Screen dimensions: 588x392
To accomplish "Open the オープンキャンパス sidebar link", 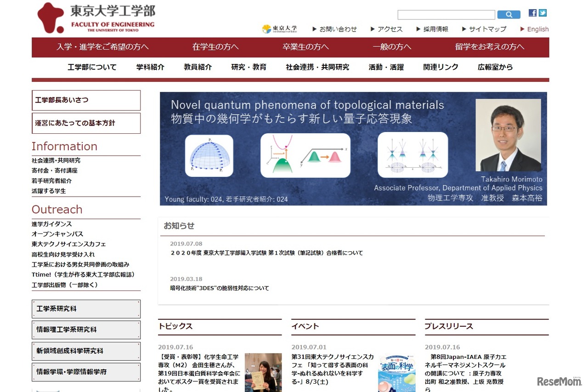I will pos(57,233).
